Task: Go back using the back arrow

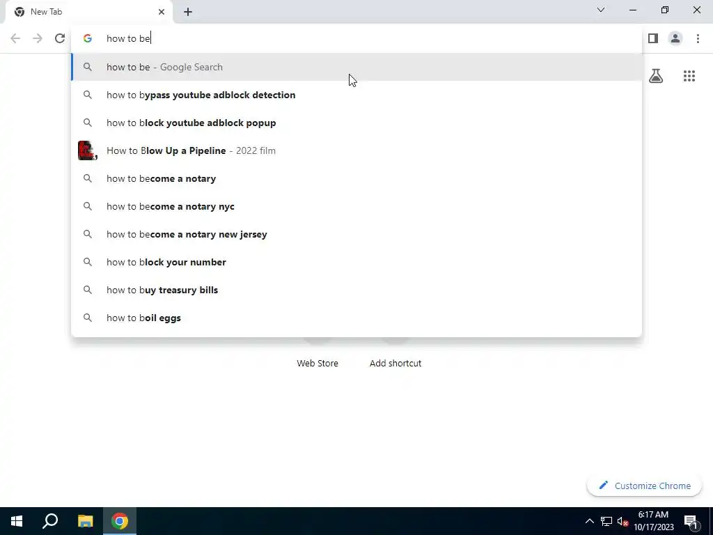Action: point(15,38)
